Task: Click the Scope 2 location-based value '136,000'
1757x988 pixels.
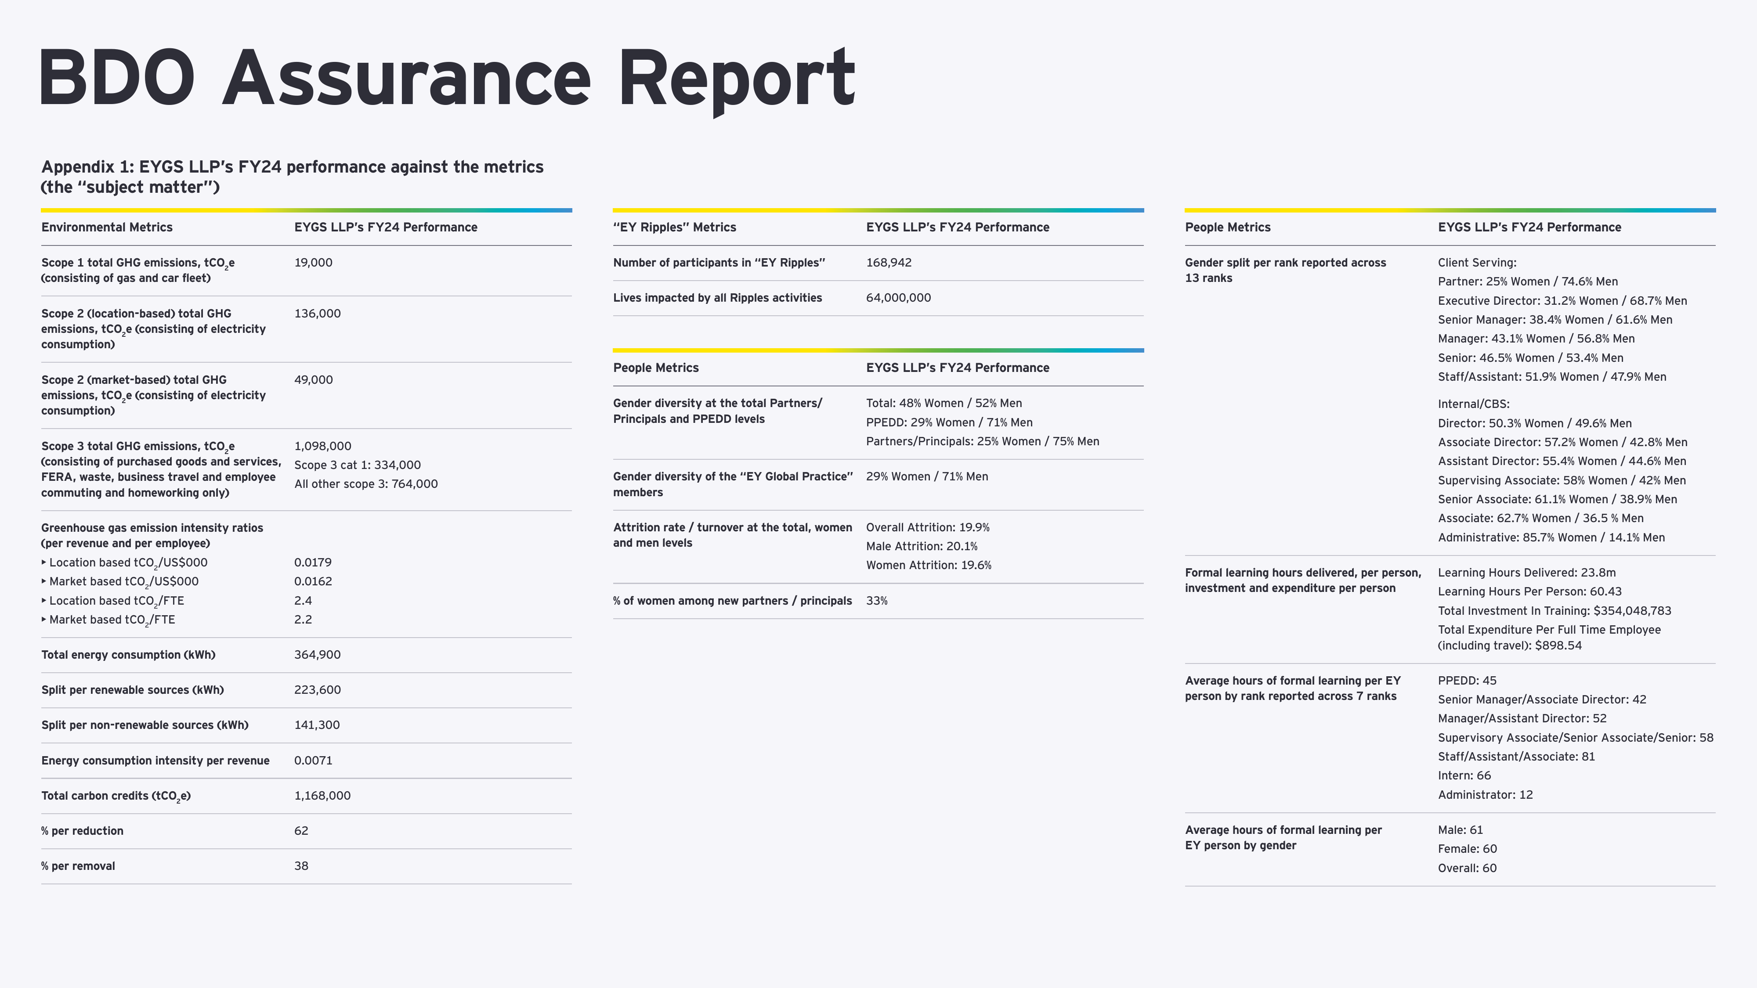Action: 317,314
